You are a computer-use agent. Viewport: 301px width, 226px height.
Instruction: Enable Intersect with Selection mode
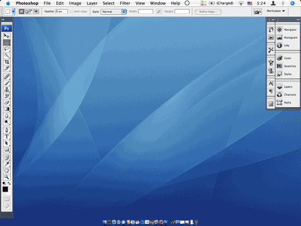37,11
